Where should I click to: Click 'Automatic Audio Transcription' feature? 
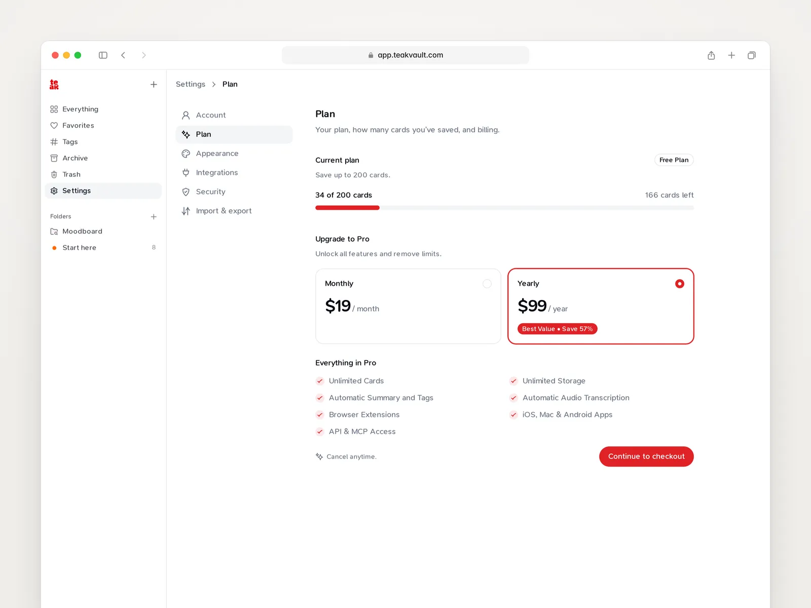point(576,398)
